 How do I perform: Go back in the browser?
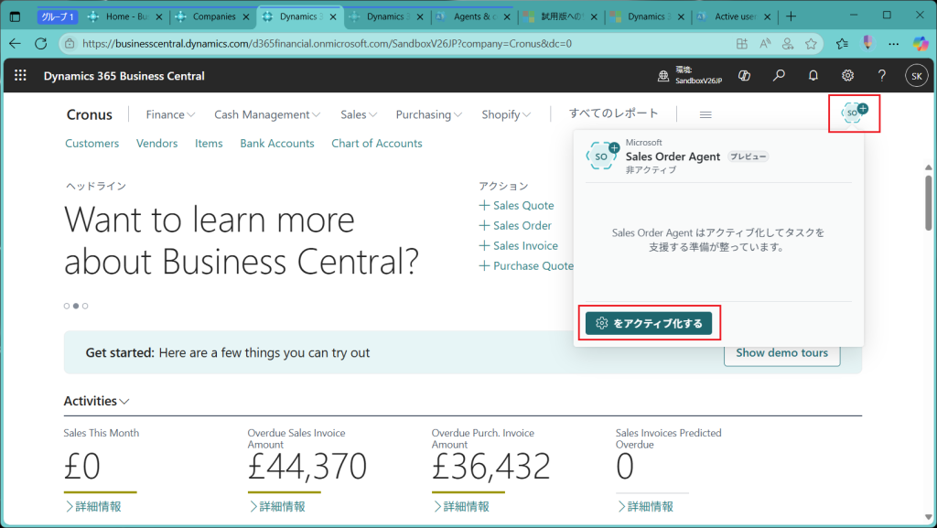[15, 44]
